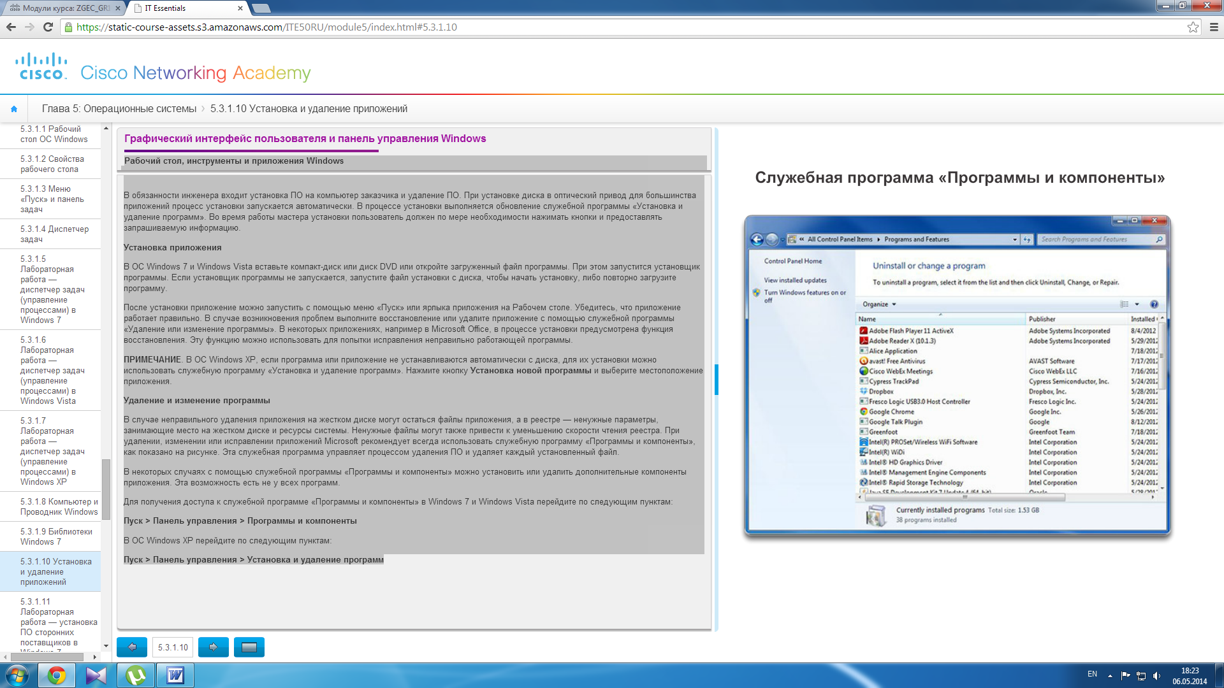Click page number field 5.3.1.10
Screen dimensions: 1224x688
pyautogui.click(x=173, y=647)
